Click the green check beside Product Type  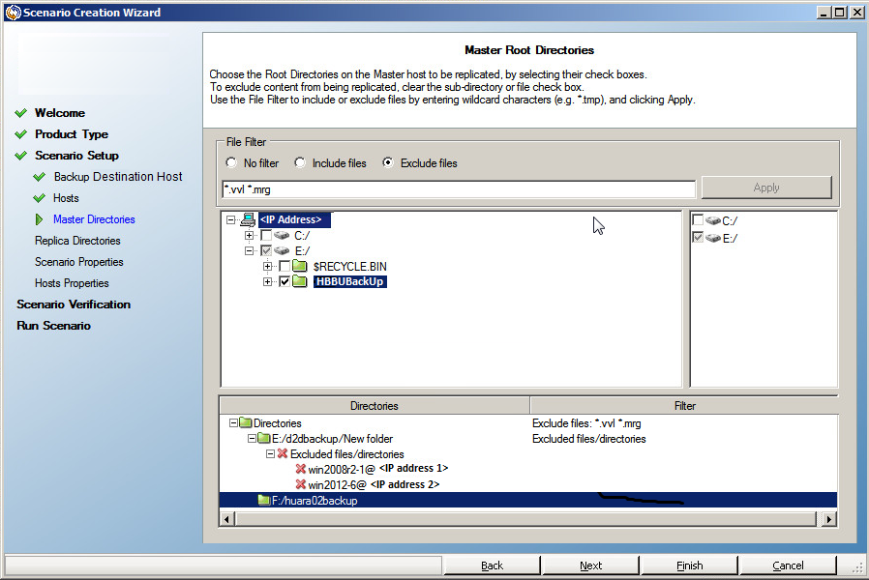(x=21, y=134)
